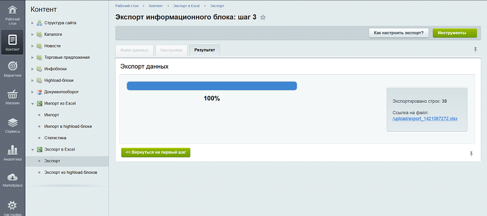
Task: Click Экспорт в Excel breadcrumb link
Action: point(186,6)
